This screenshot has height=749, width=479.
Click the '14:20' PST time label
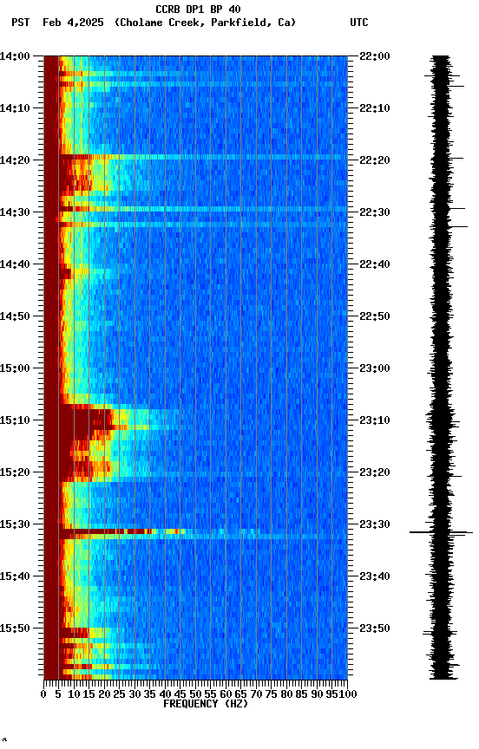tap(15, 160)
